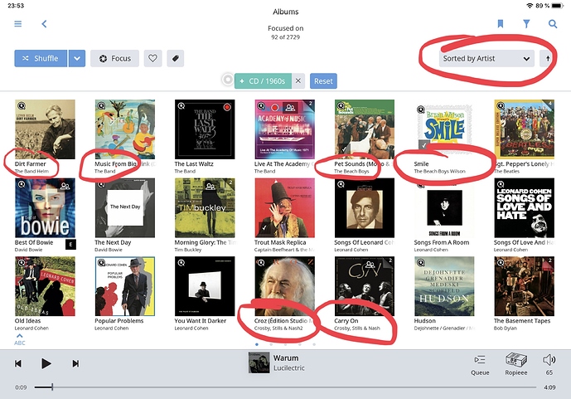Click the bookmark icon
This screenshot has width=571, height=399.
501,24
